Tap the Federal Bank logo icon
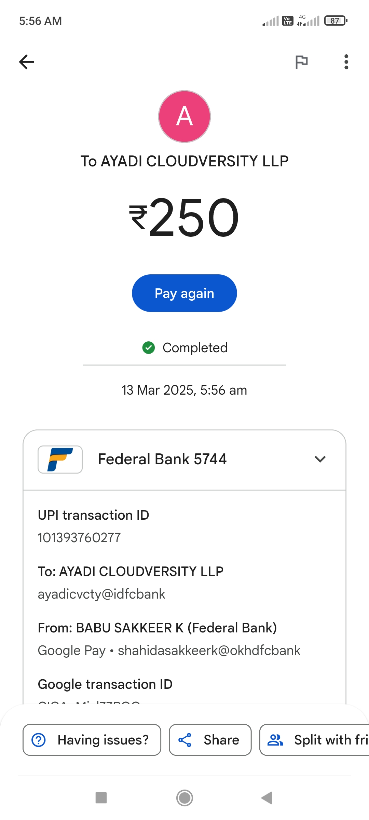Screen dimensions: 369x820 [60, 460]
